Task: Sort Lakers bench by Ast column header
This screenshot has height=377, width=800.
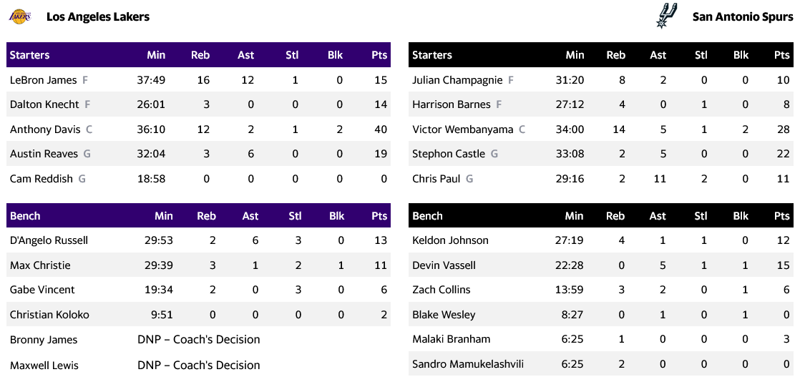Action: tap(250, 216)
